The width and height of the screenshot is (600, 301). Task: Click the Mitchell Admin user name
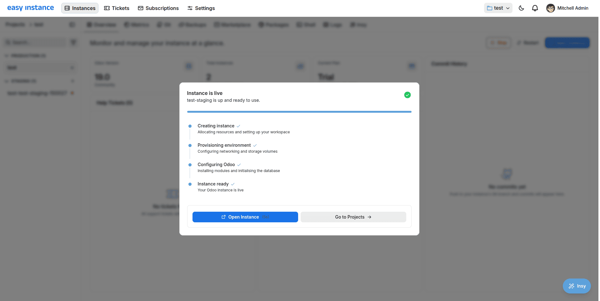click(x=573, y=8)
